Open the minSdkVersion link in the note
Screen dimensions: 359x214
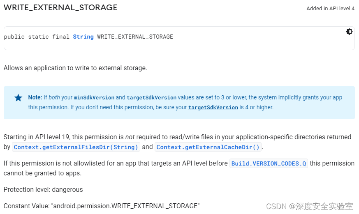[x=94, y=98]
